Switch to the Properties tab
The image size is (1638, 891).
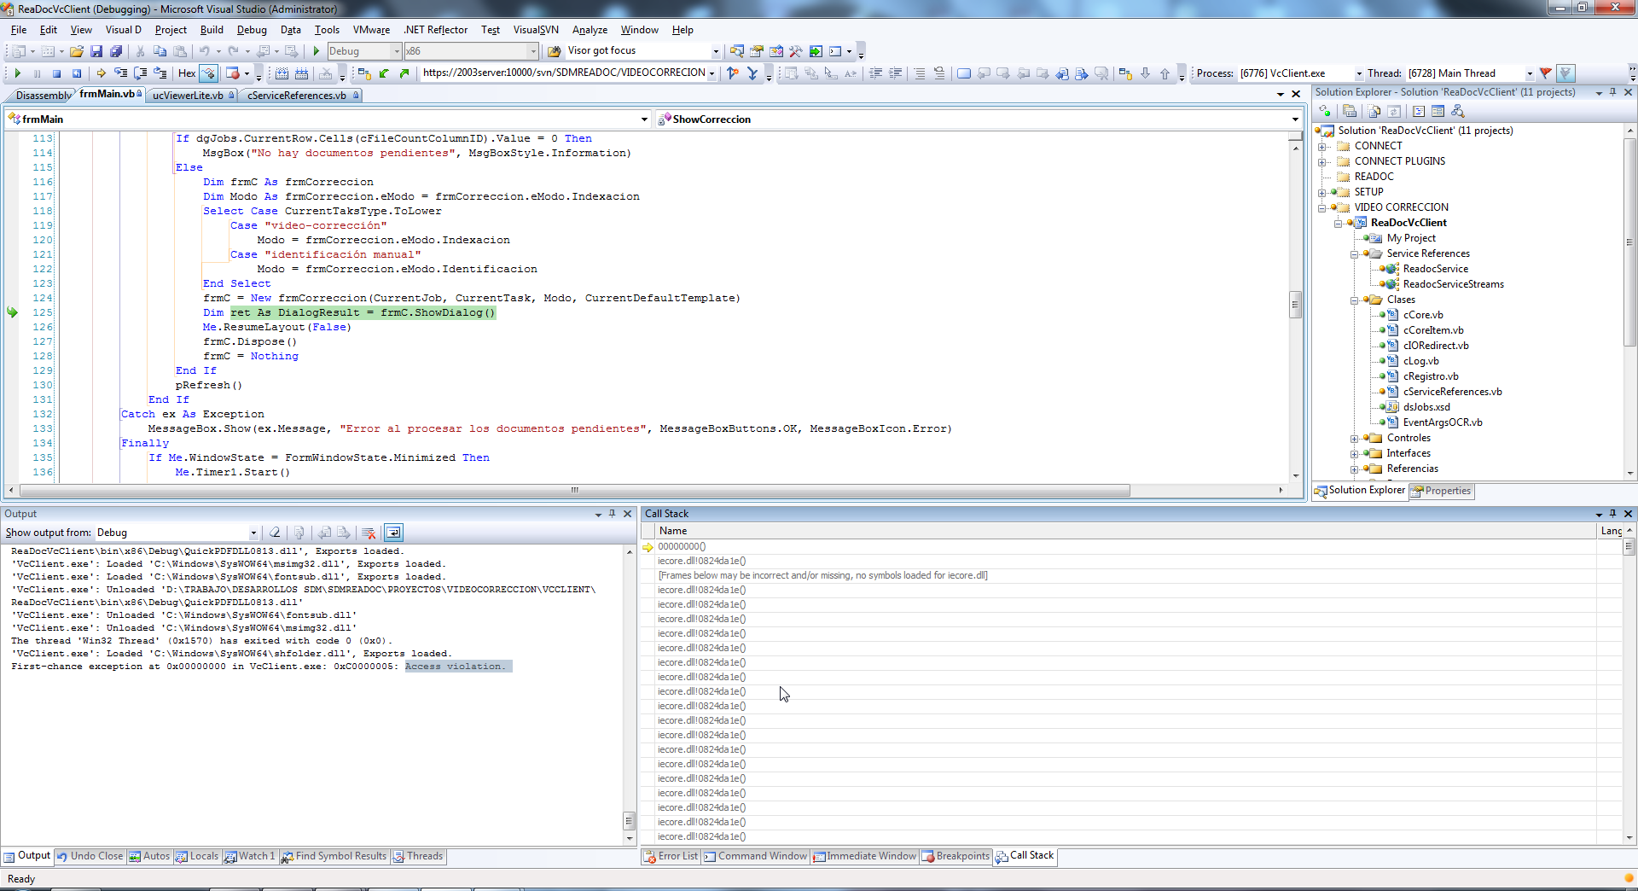click(1441, 491)
